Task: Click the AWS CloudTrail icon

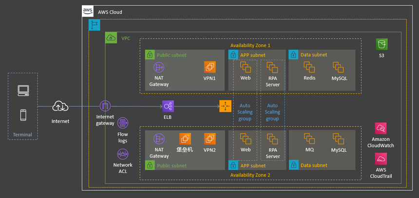Action: pos(381,159)
